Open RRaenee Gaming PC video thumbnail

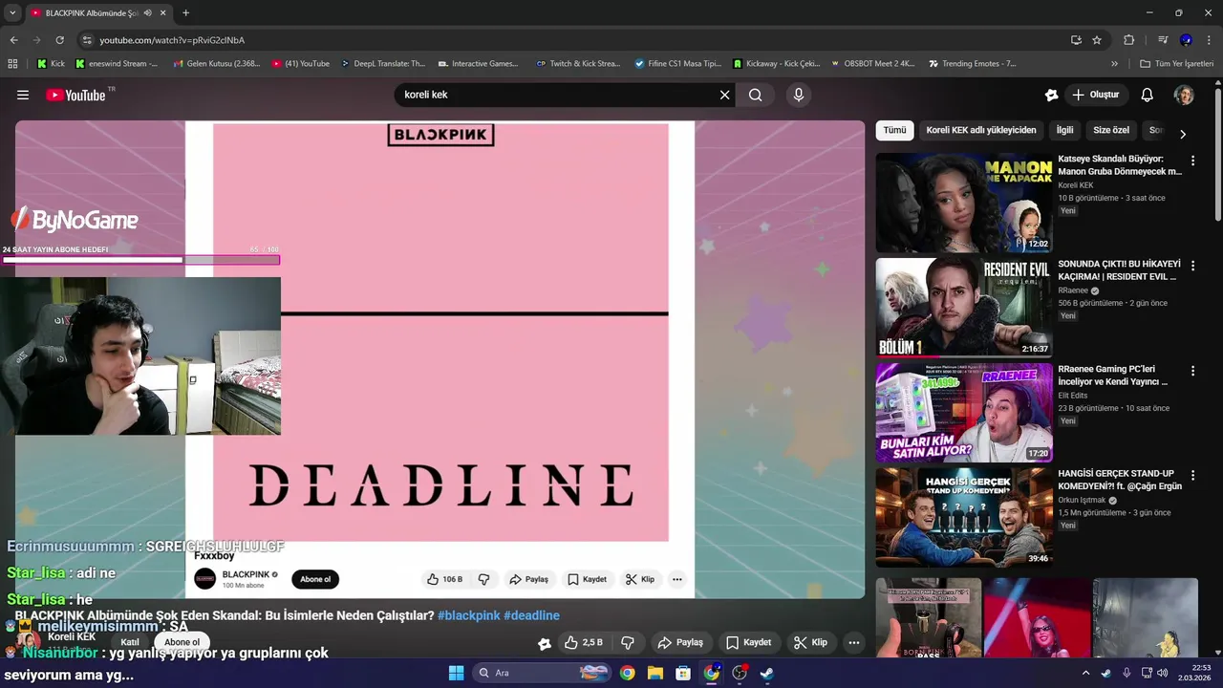964,413
